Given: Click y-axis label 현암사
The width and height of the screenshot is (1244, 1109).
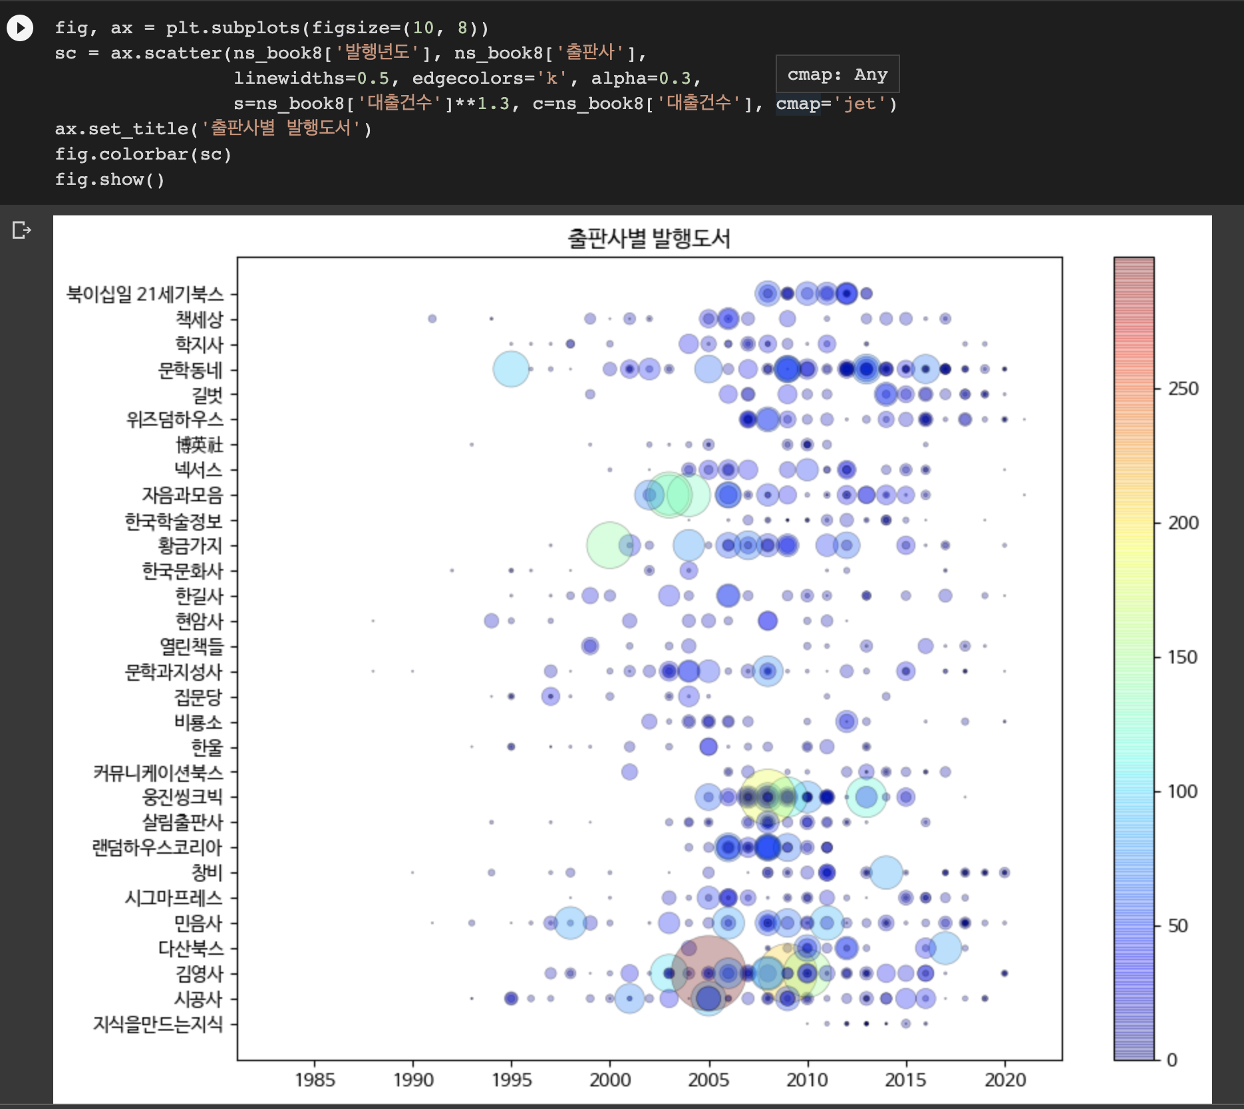Looking at the screenshot, I should tap(199, 621).
